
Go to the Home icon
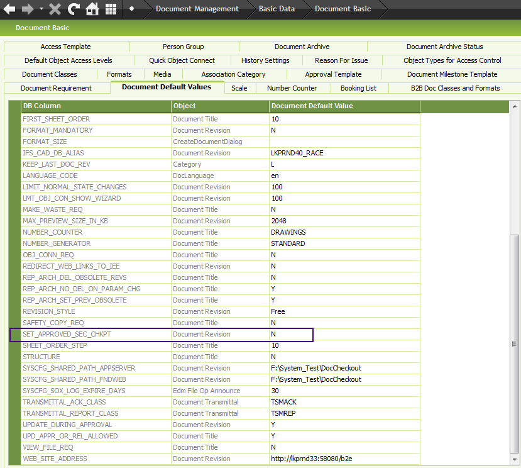pos(92,9)
